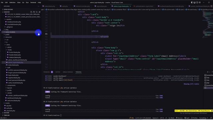The height and width of the screenshot is (120, 213).
Task: Click the Vite status bar item
Action: (132, 118)
